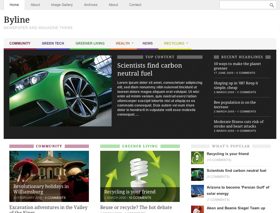This screenshot has width=280, height=213.
Task: Click the green car thumbnail in What's Popular
Action: coord(197,175)
